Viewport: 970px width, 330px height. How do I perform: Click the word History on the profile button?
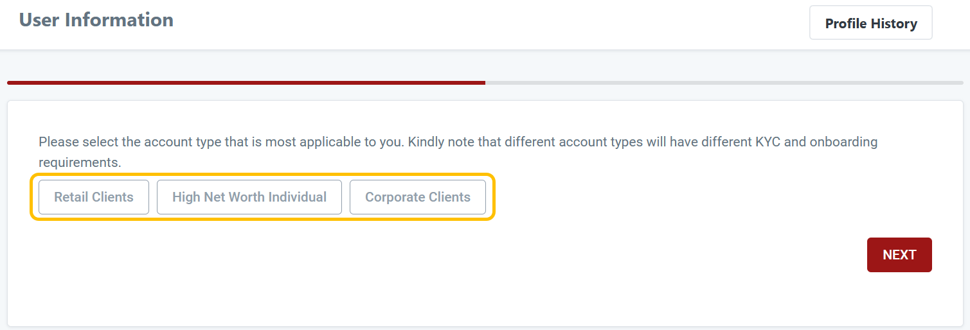(894, 24)
